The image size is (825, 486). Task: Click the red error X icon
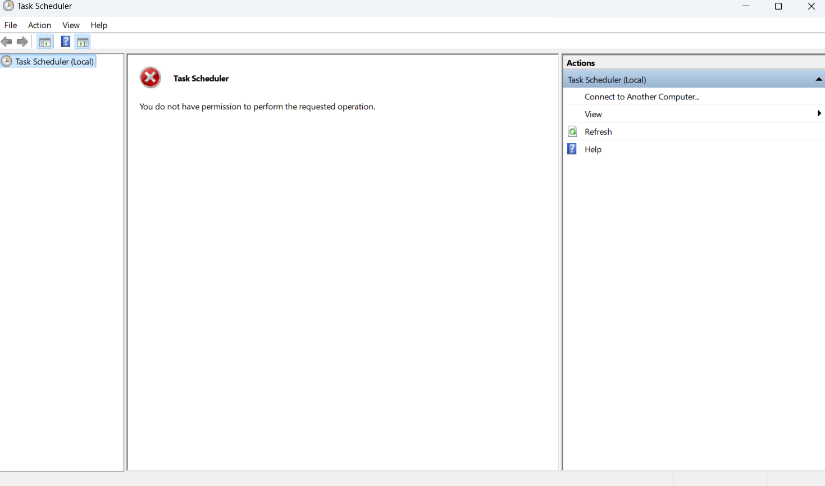(x=150, y=77)
